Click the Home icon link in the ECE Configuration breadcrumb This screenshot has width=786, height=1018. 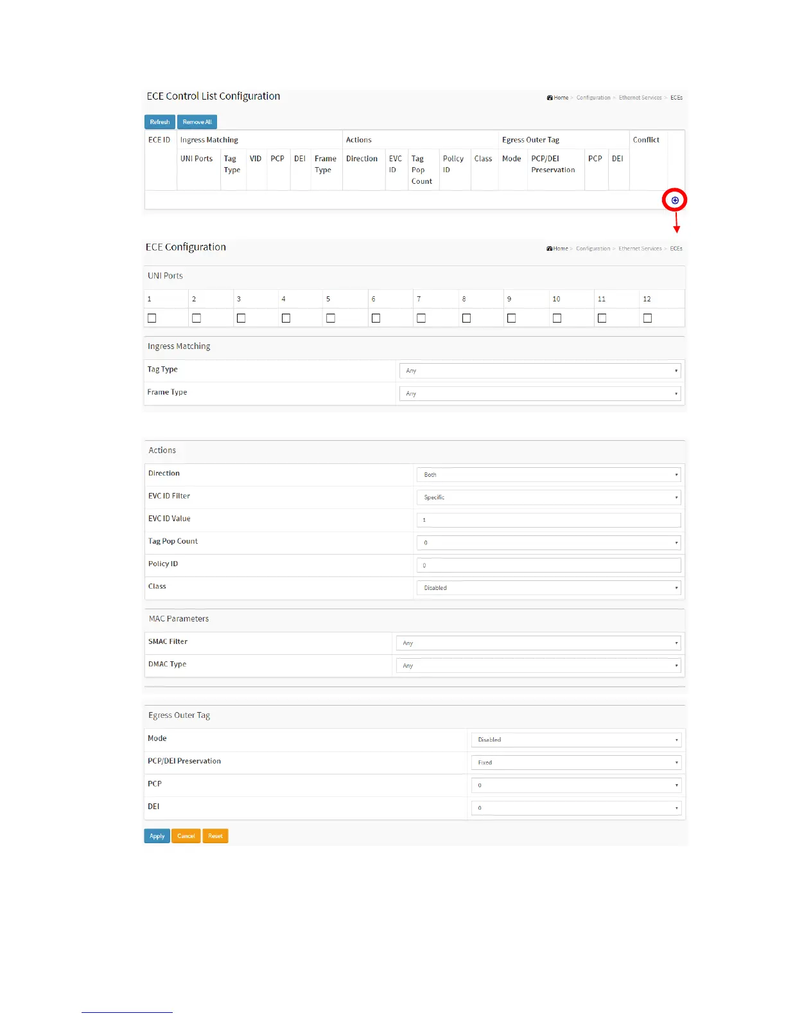tap(557, 249)
